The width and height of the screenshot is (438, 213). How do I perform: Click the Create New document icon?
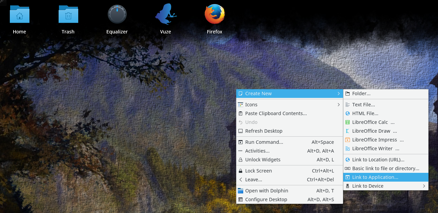point(241,94)
